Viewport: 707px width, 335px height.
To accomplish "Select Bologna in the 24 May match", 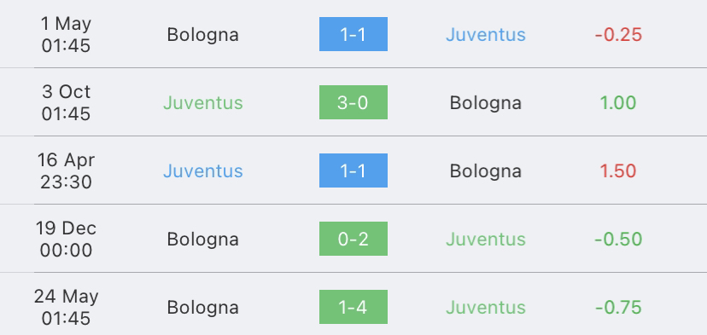I will (x=202, y=308).
